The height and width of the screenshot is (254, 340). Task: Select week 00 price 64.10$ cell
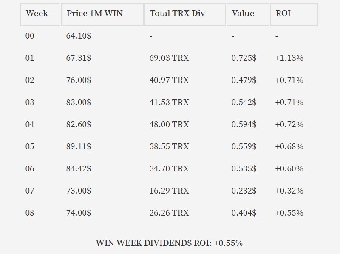coord(79,36)
